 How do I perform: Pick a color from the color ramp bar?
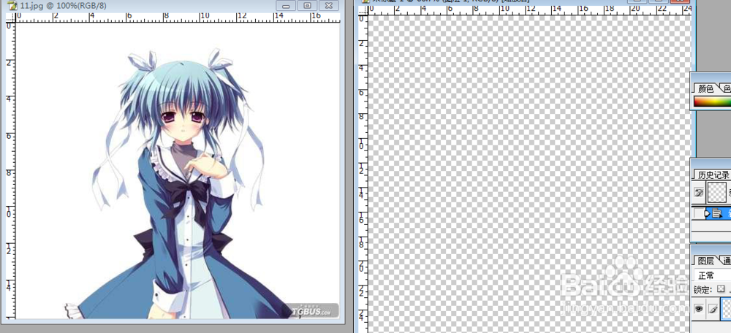point(712,102)
